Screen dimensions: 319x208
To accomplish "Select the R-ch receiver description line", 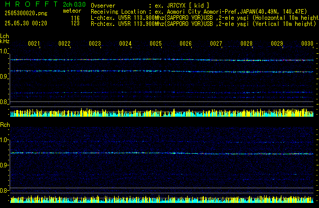I will [x=203, y=24].
